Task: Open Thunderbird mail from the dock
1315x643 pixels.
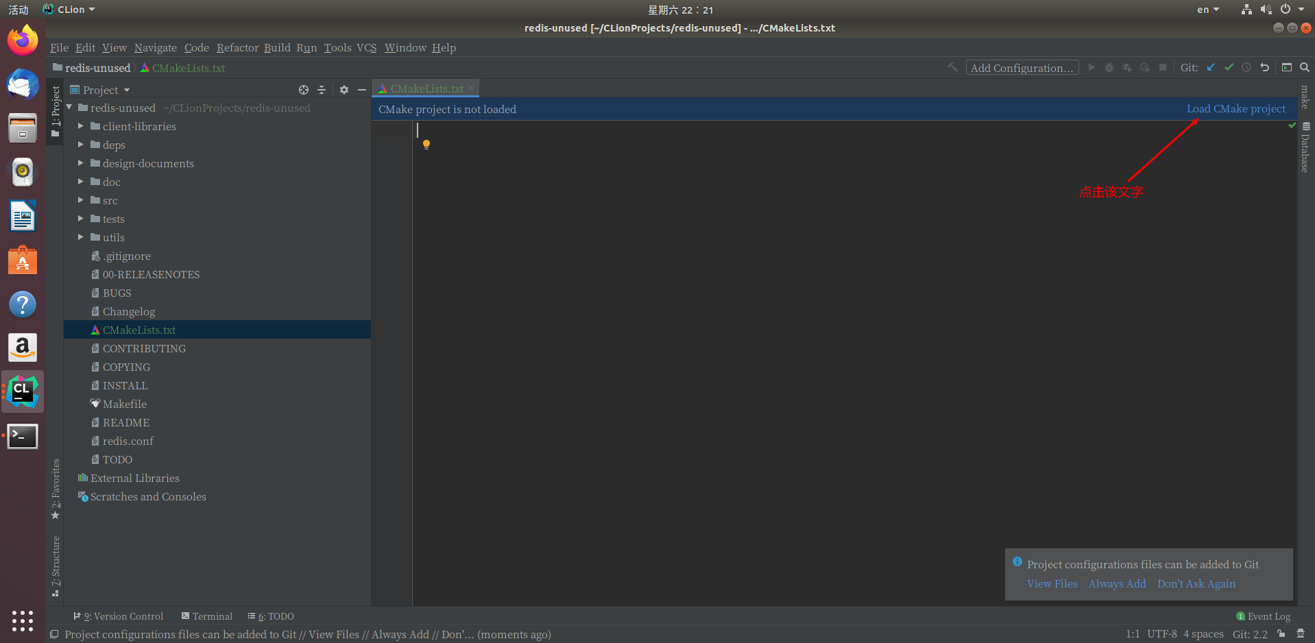Action: click(x=23, y=84)
